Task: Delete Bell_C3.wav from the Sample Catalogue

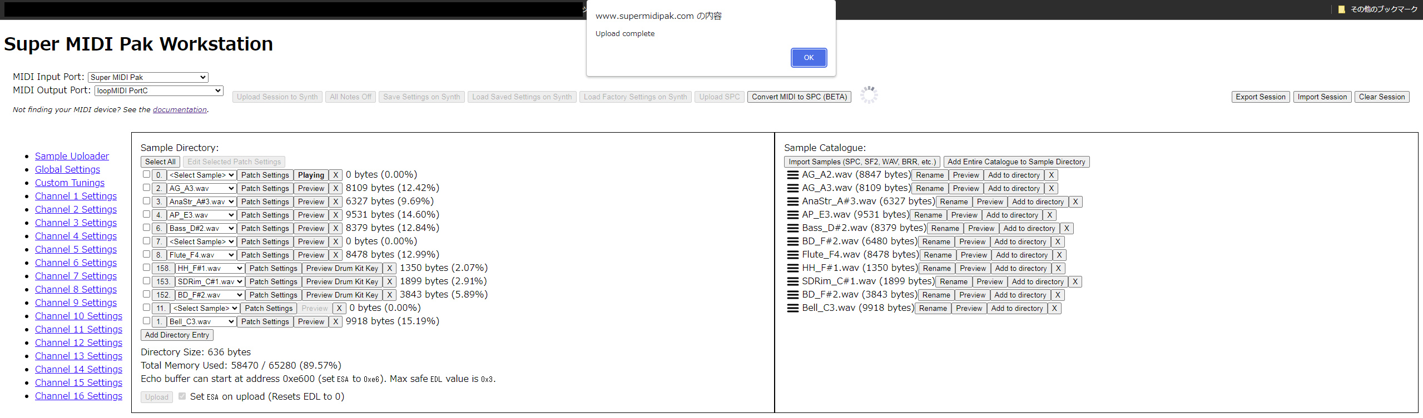Action: 1054,309
